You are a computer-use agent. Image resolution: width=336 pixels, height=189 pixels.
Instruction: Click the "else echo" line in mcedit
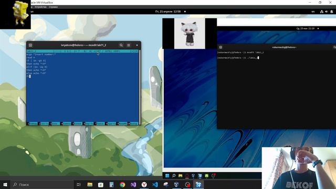36,73
